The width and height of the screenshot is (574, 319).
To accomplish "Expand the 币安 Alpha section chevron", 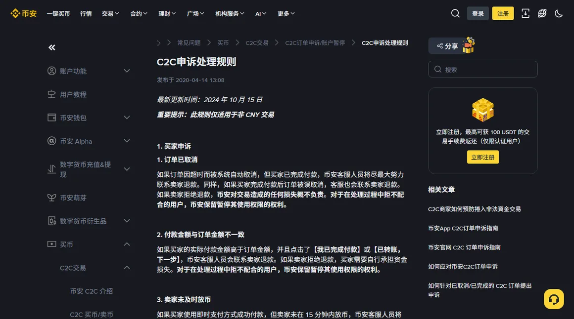I will click(127, 141).
